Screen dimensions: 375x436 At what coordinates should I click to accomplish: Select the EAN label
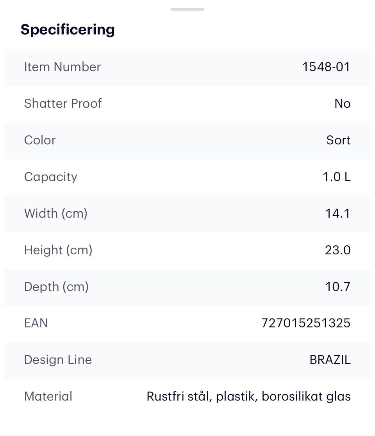point(36,323)
